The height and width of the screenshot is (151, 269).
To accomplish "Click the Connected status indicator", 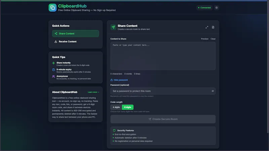I will point(204,8).
